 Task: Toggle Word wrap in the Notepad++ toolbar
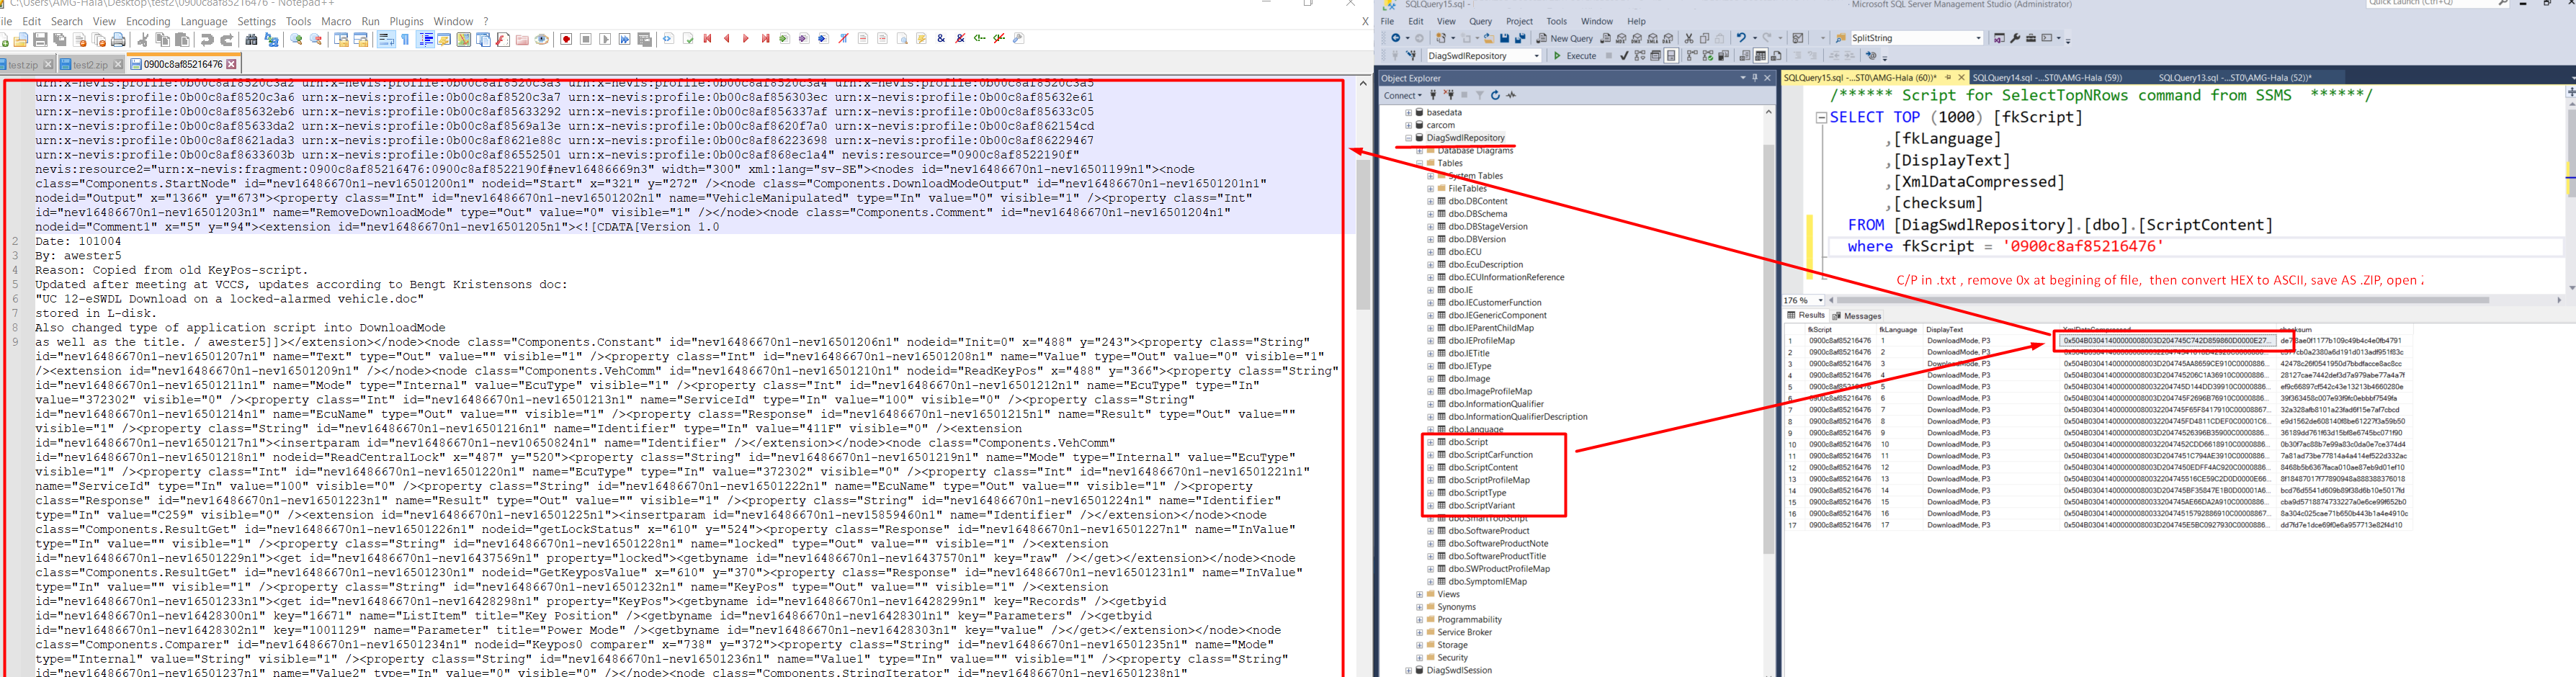[386, 40]
